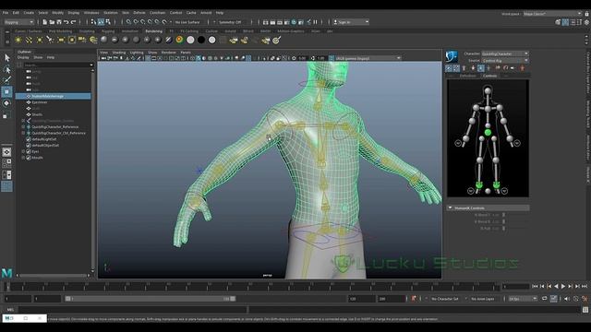Image resolution: width=591 pixels, height=332 pixels.
Task: Select hips effector in HumanIK figure
Action: point(488,133)
